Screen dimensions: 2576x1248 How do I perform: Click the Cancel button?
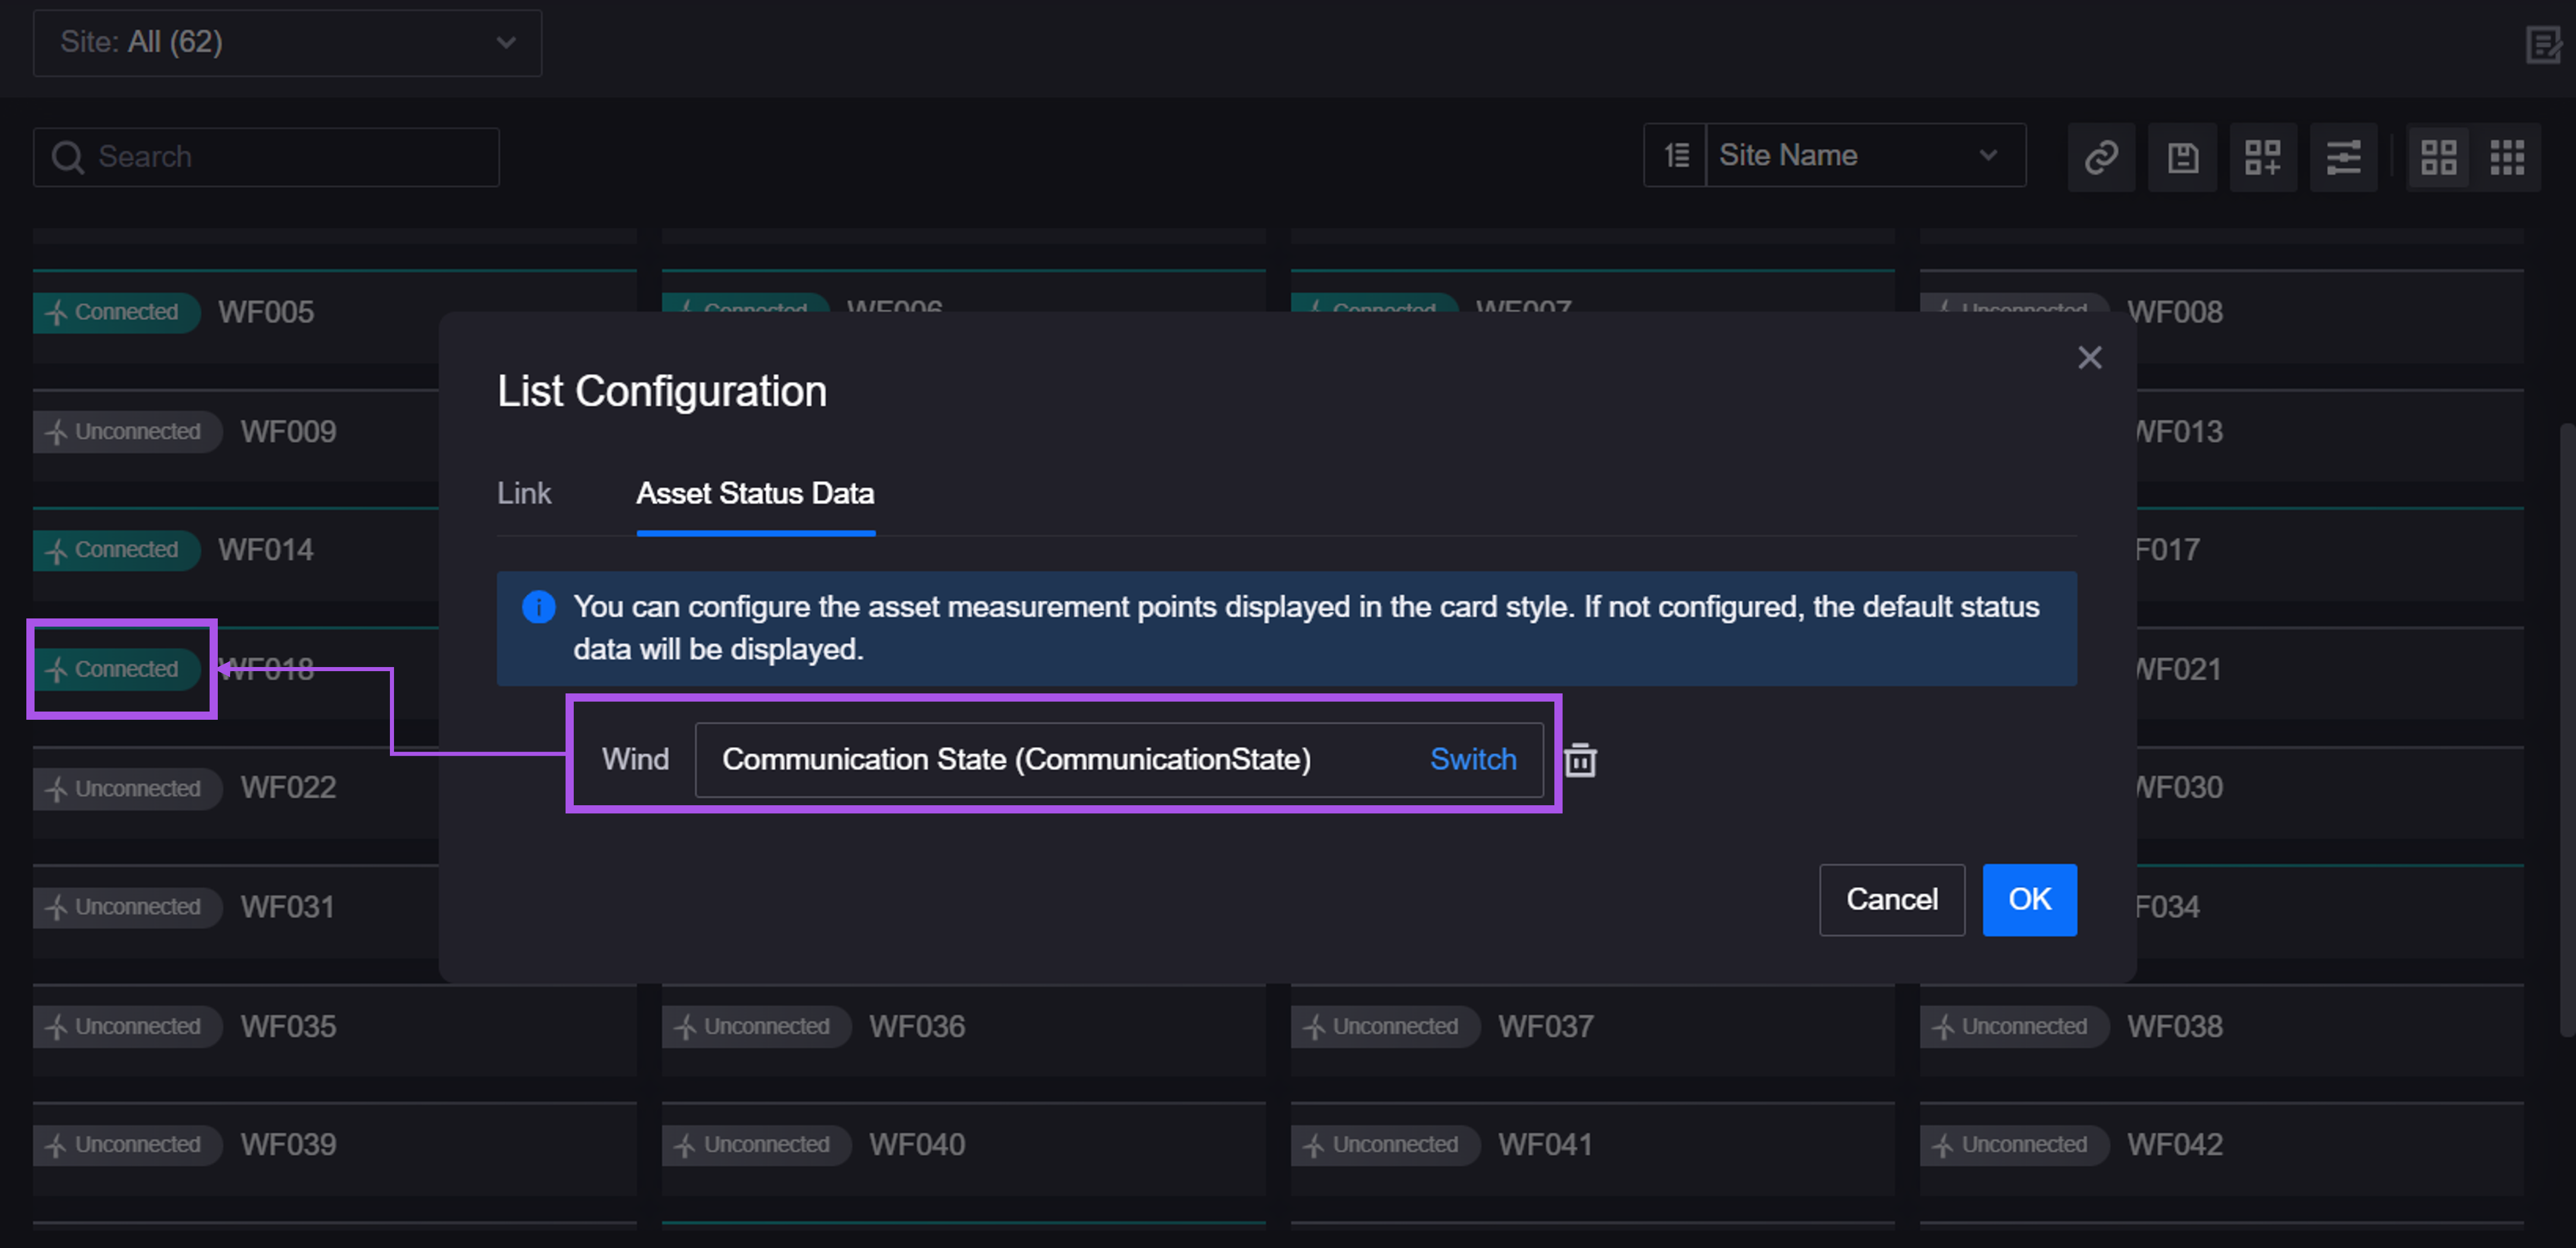[1891, 899]
